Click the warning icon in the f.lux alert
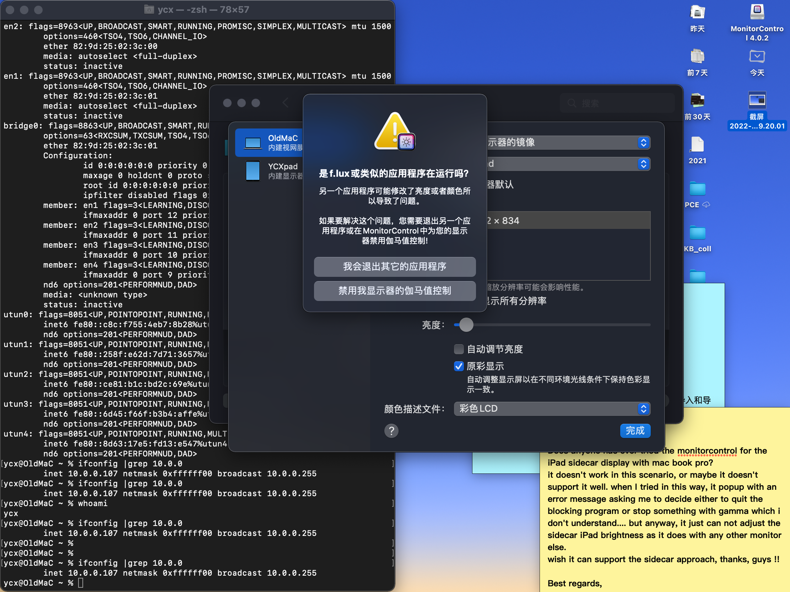This screenshot has height=592, width=790. pyautogui.click(x=394, y=131)
